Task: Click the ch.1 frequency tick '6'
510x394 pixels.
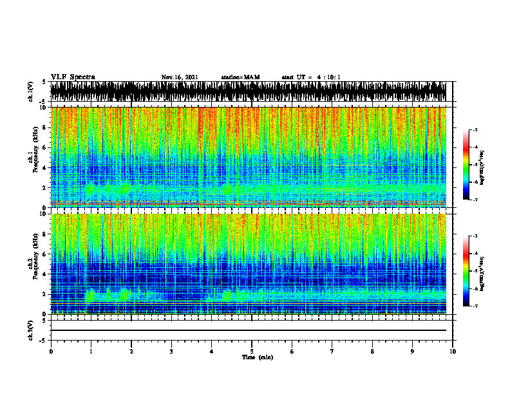Action: point(44,148)
